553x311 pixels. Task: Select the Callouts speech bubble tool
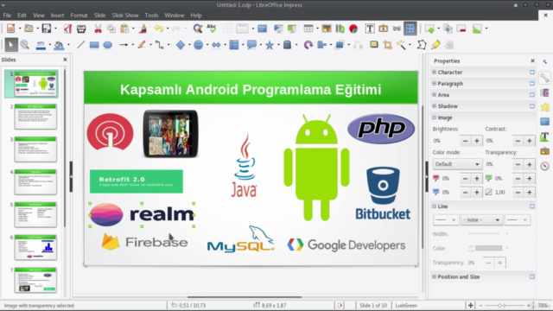[251, 45]
